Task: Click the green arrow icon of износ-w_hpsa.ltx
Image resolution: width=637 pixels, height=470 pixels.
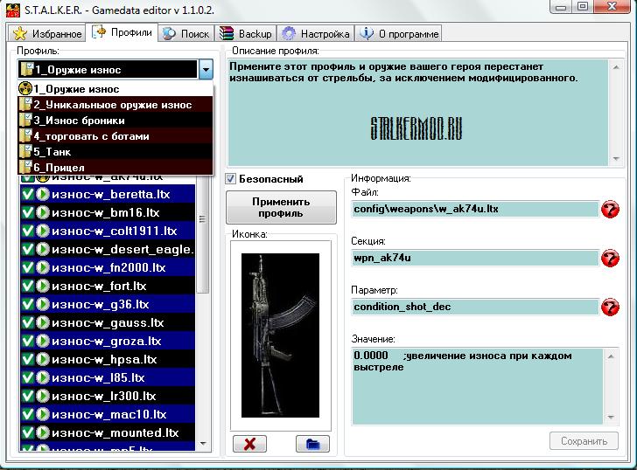Action: (43, 359)
